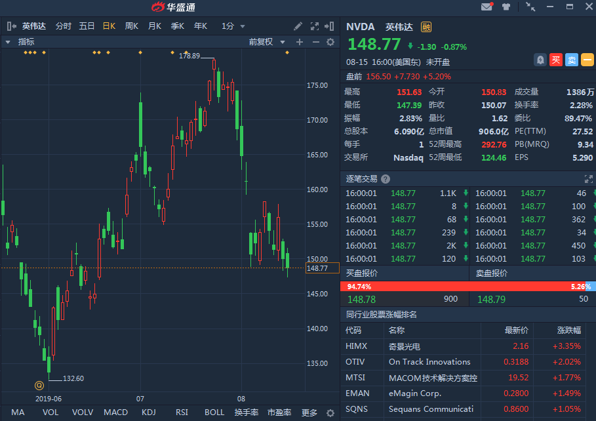Click the yellow minus remove watchlist button
Image resolution: width=596 pixels, height=421 pixels.
point(587,60)
